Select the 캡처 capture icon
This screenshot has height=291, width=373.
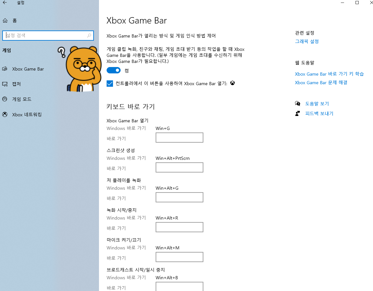[x=5, y=84]
